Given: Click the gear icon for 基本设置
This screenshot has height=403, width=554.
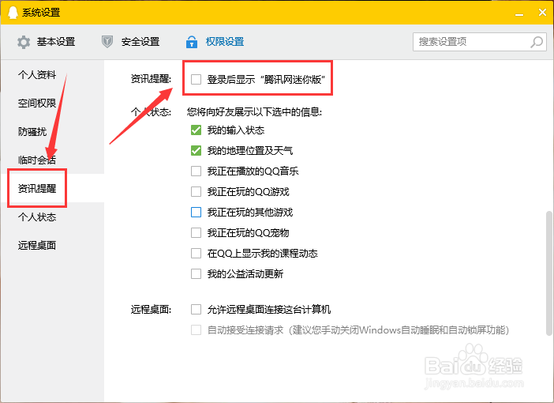Looking at the screenshot, I should [24, 42].
